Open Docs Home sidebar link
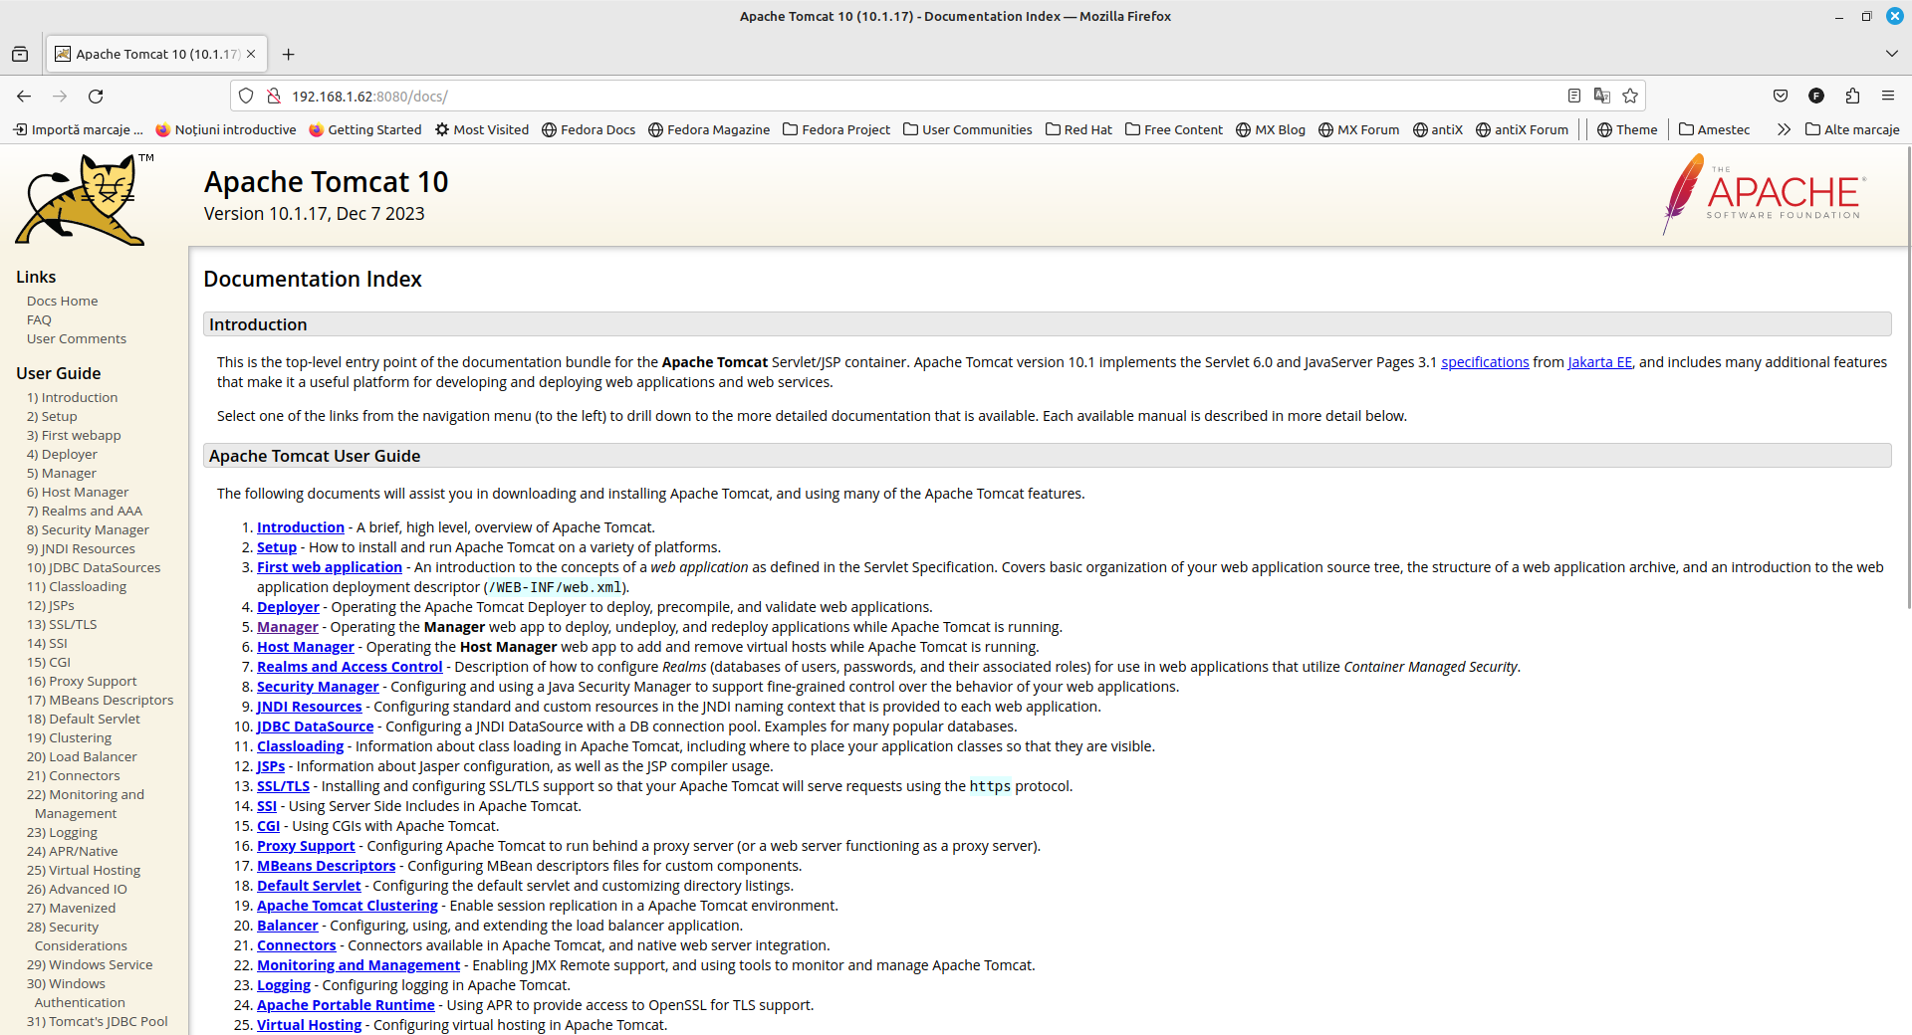The width and height of the screenshot is (1912, 1035). tap(62, 302)
